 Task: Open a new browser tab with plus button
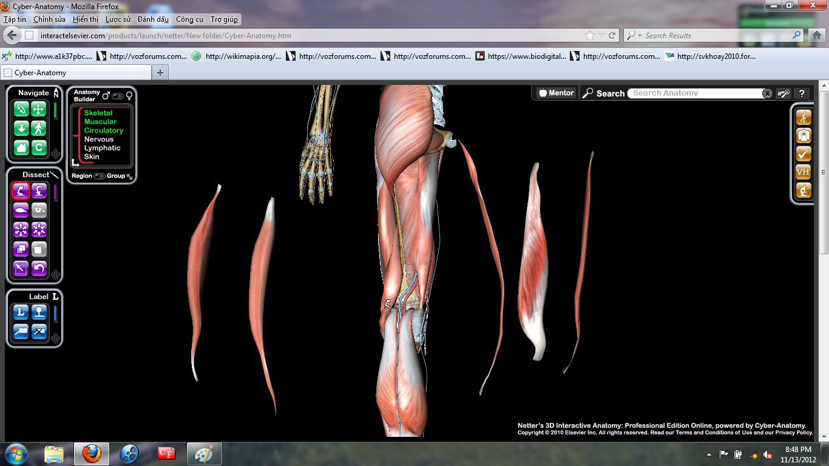(160, 72)
